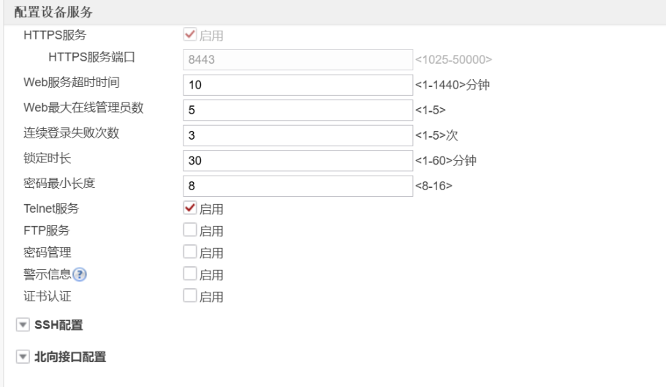This screenshot has width=666, height=387.
Task: Open the 警示信息 help question-mark icon
Action: tap(80, 274)
